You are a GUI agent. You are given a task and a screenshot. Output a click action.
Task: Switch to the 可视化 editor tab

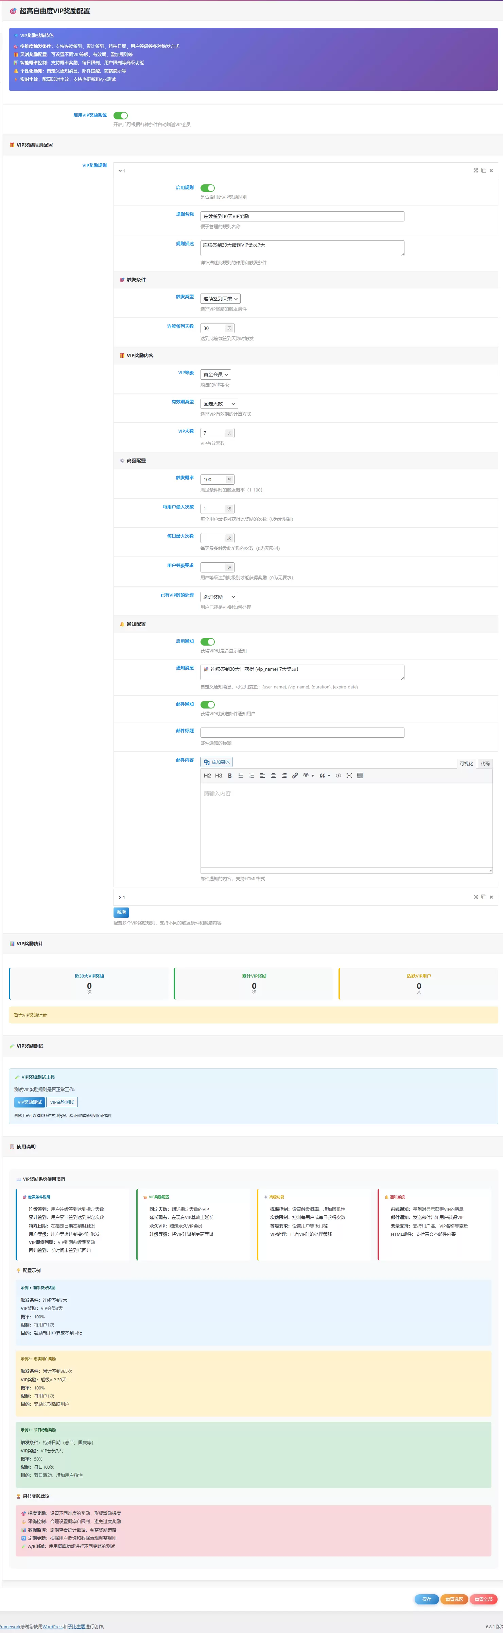[x=466, y=764]
